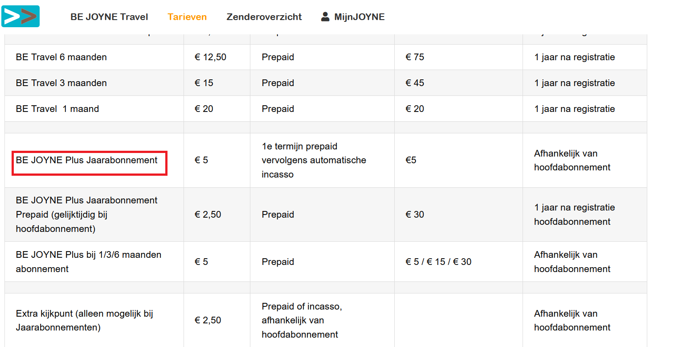
Task: Click the BE Travel 3 maanden row label
Action: coord(61,83)
